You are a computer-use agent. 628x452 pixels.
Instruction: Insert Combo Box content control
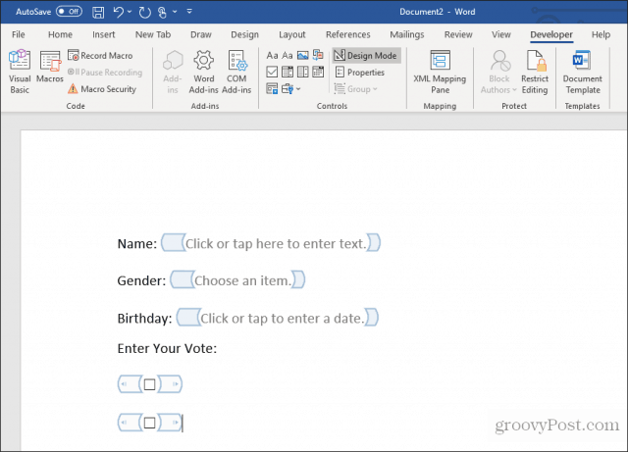pyautogui.click(x=288, y=72)
